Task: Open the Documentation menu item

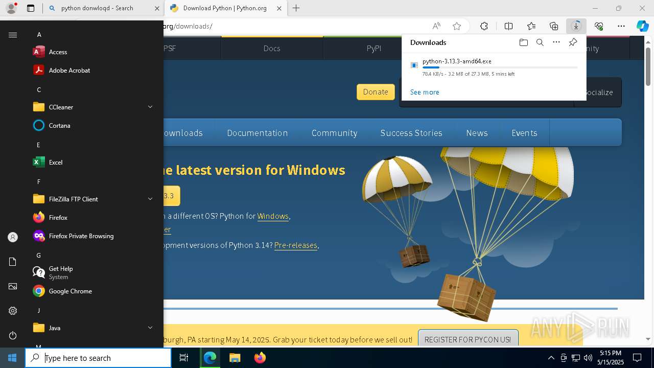Action: click(258, 133)
